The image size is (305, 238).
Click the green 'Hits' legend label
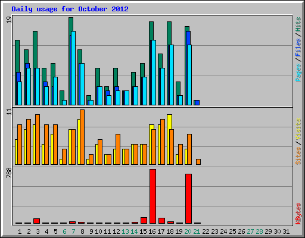tap(298, 24)
